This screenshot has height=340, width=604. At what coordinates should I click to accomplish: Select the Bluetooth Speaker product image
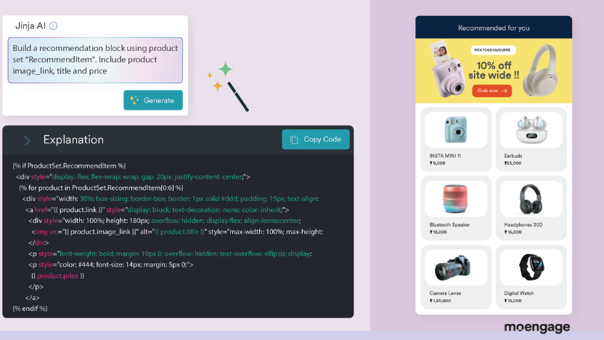(x=456, y=199)
